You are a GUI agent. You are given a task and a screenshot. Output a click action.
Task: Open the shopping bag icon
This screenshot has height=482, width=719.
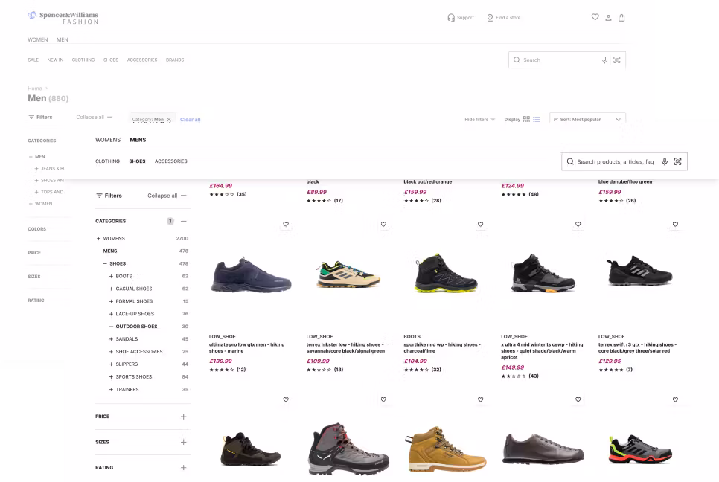[x=621, y=18]
